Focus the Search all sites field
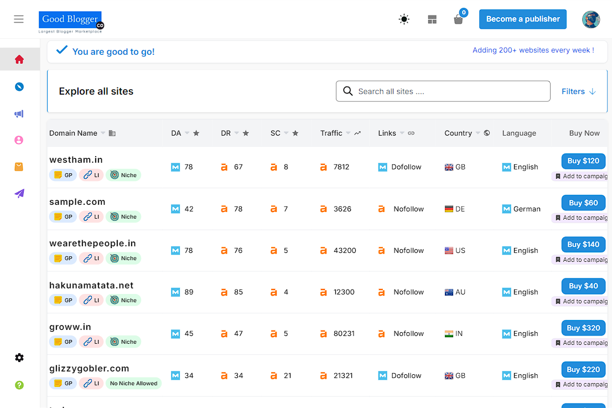 [x=443, y=91]
